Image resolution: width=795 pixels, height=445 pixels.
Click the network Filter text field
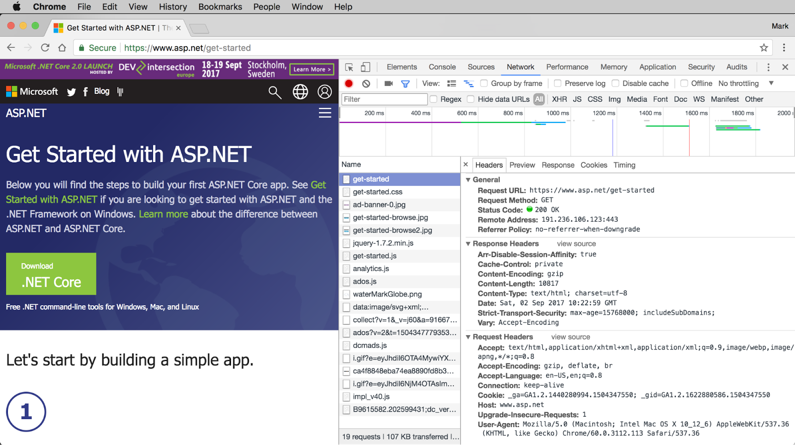click(384, 99)
